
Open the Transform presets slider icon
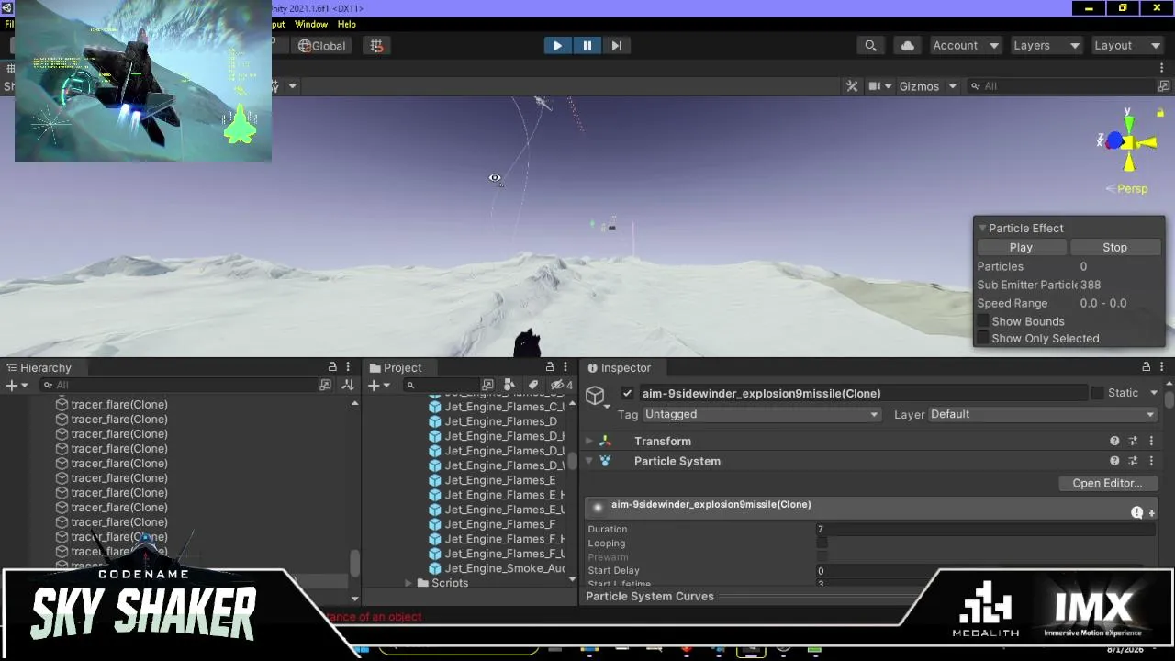1133,442
